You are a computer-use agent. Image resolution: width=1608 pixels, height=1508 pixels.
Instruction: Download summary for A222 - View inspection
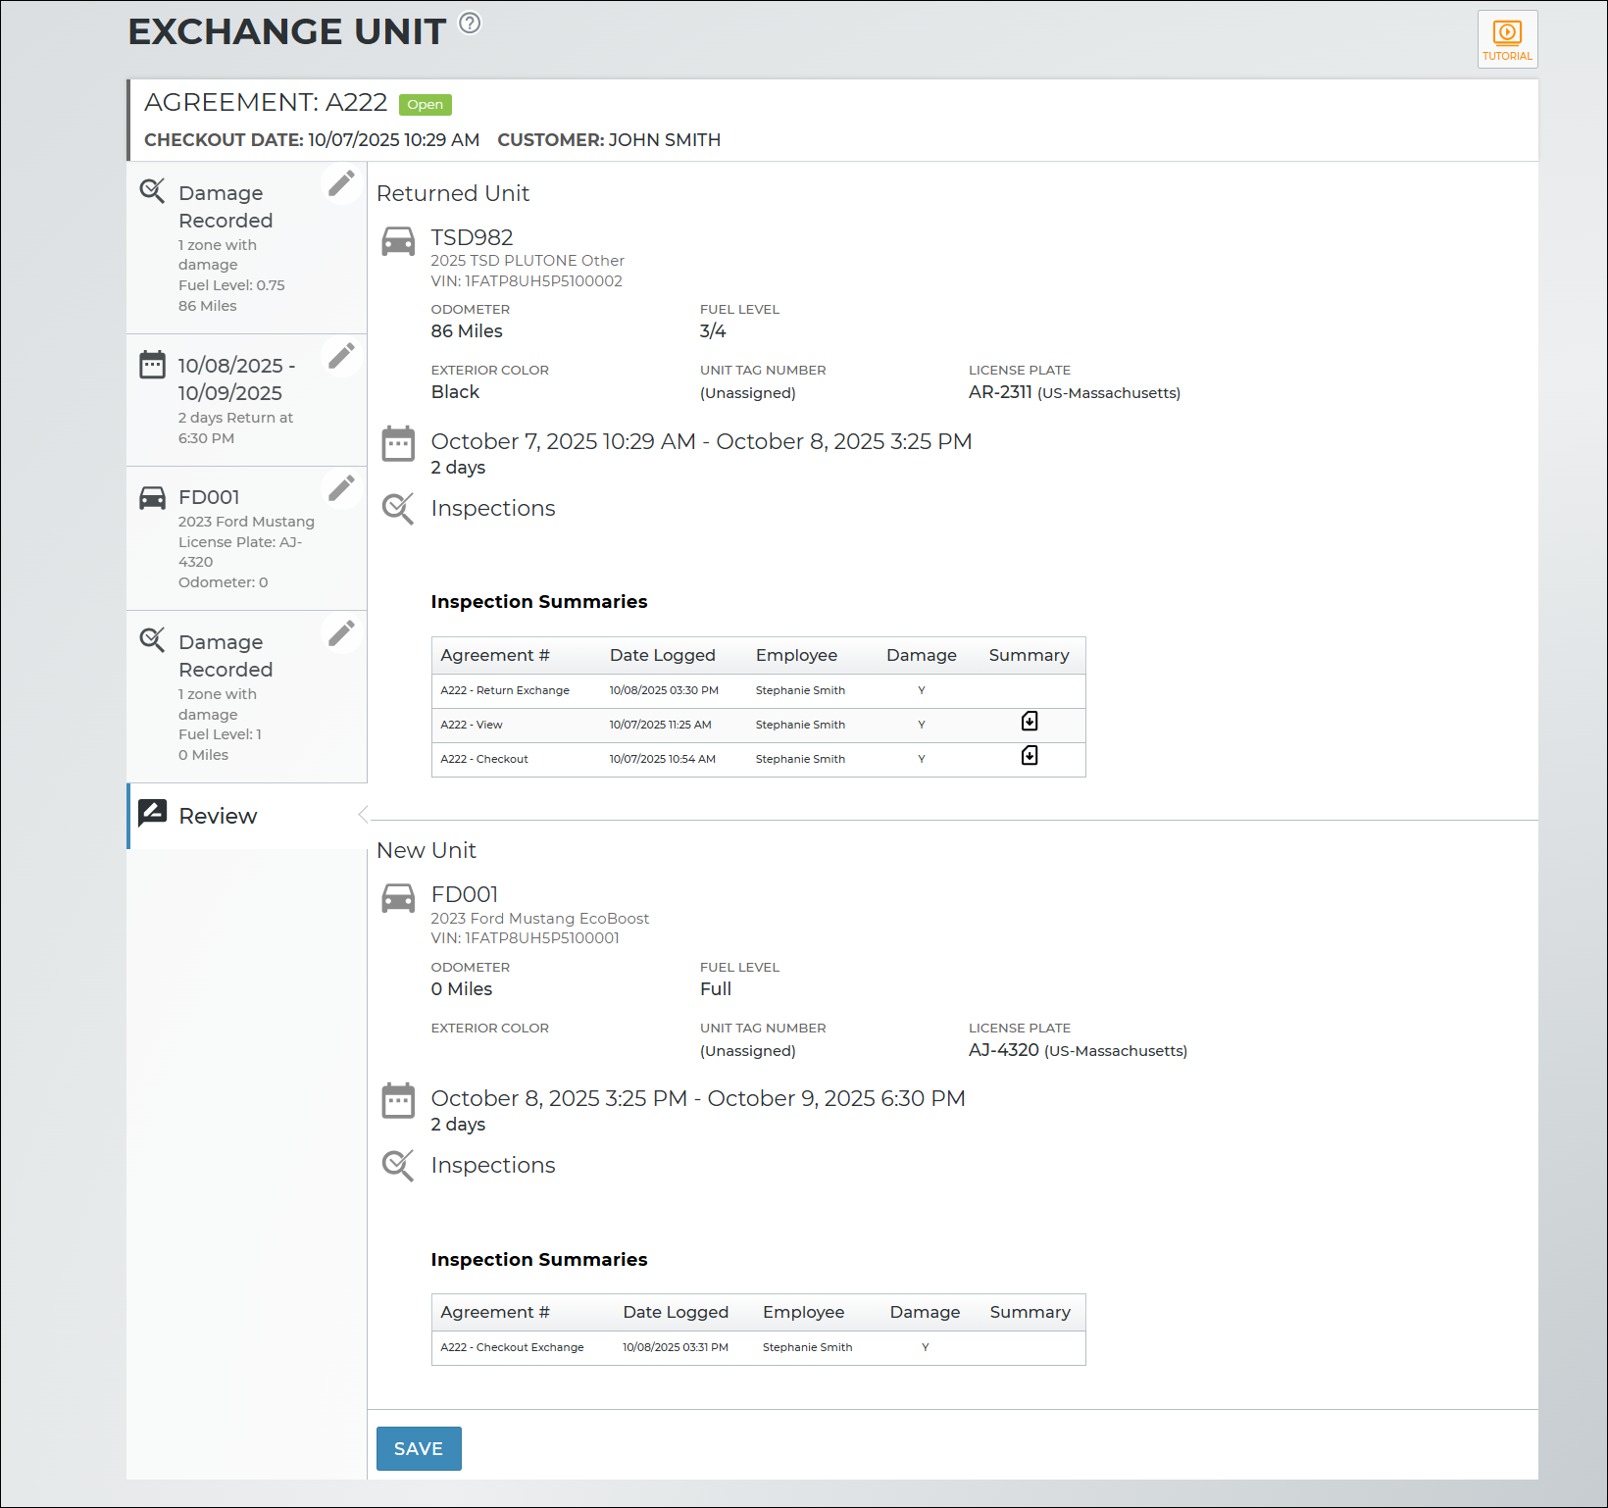point(1029,722)
